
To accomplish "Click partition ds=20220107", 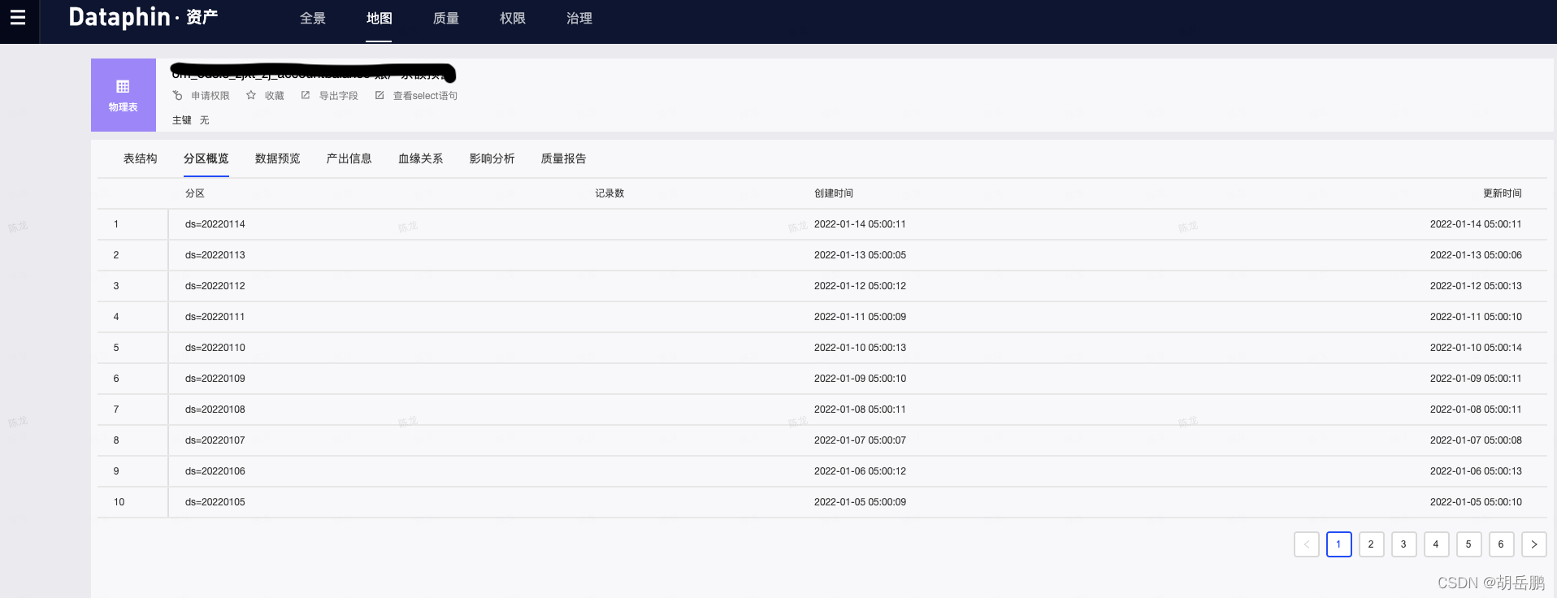I will 215,440.
